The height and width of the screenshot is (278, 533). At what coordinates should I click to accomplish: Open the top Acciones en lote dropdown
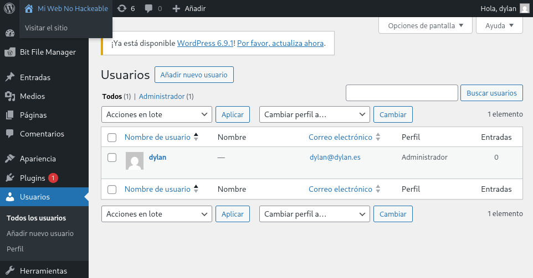click(x=156, y=114)
